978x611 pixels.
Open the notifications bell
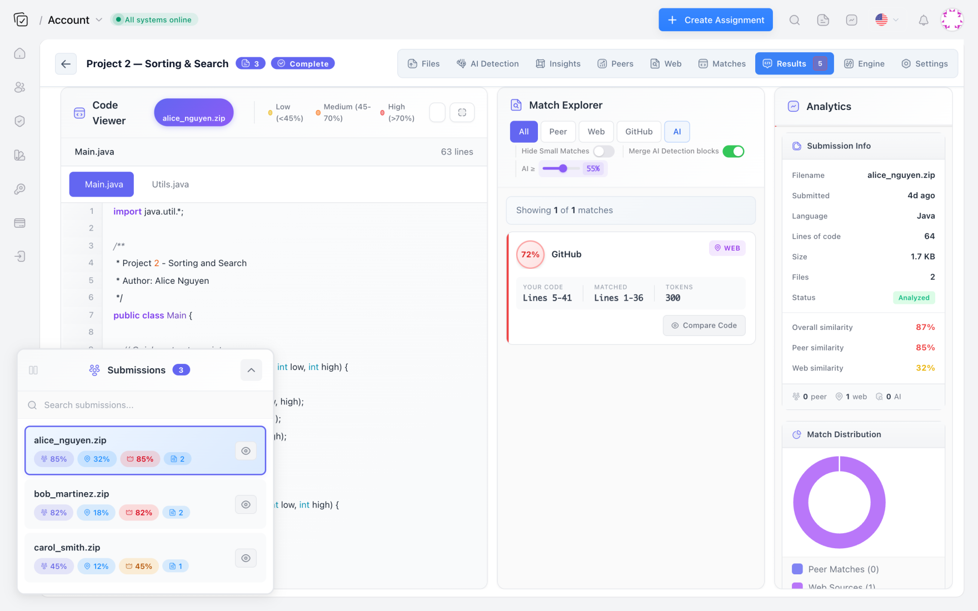[923, 20]
